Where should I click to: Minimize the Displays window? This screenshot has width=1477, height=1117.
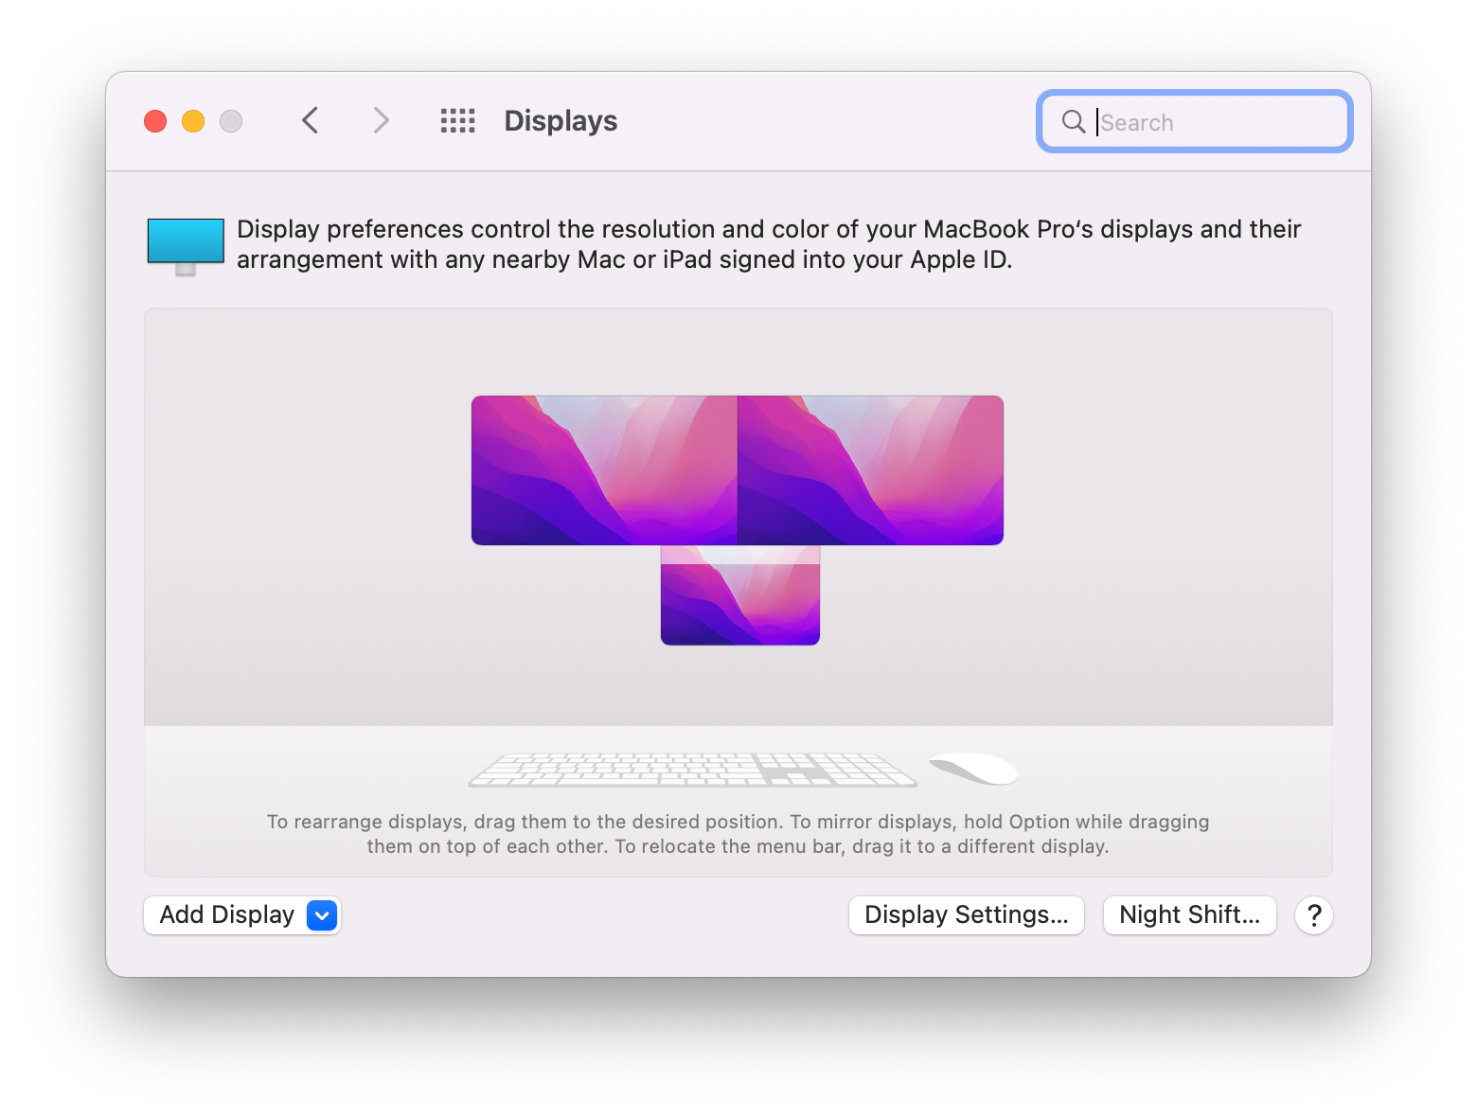pyautogui.click(x=193, y=121)
